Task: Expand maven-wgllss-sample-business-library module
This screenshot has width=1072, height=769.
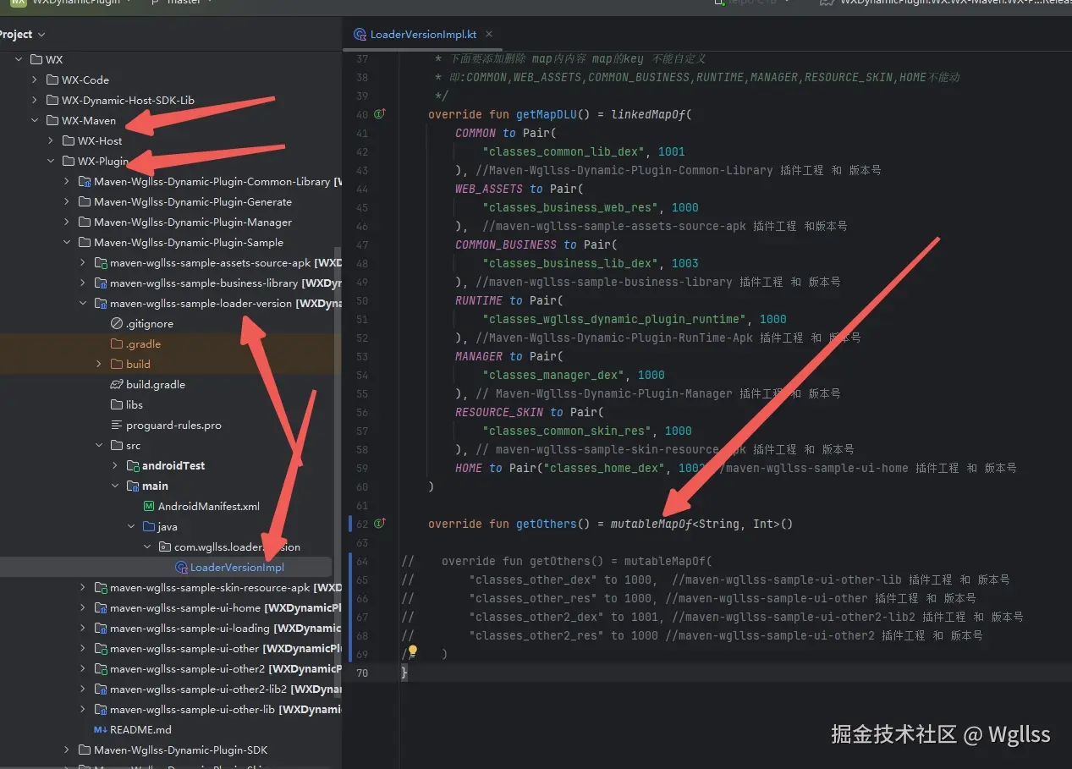Action: pyautogui.click(x=83, y=283)
